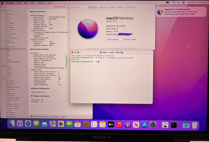209x142 pixels.
Task: Open Podcasts app in Dock
Action: tap(128, 125)
